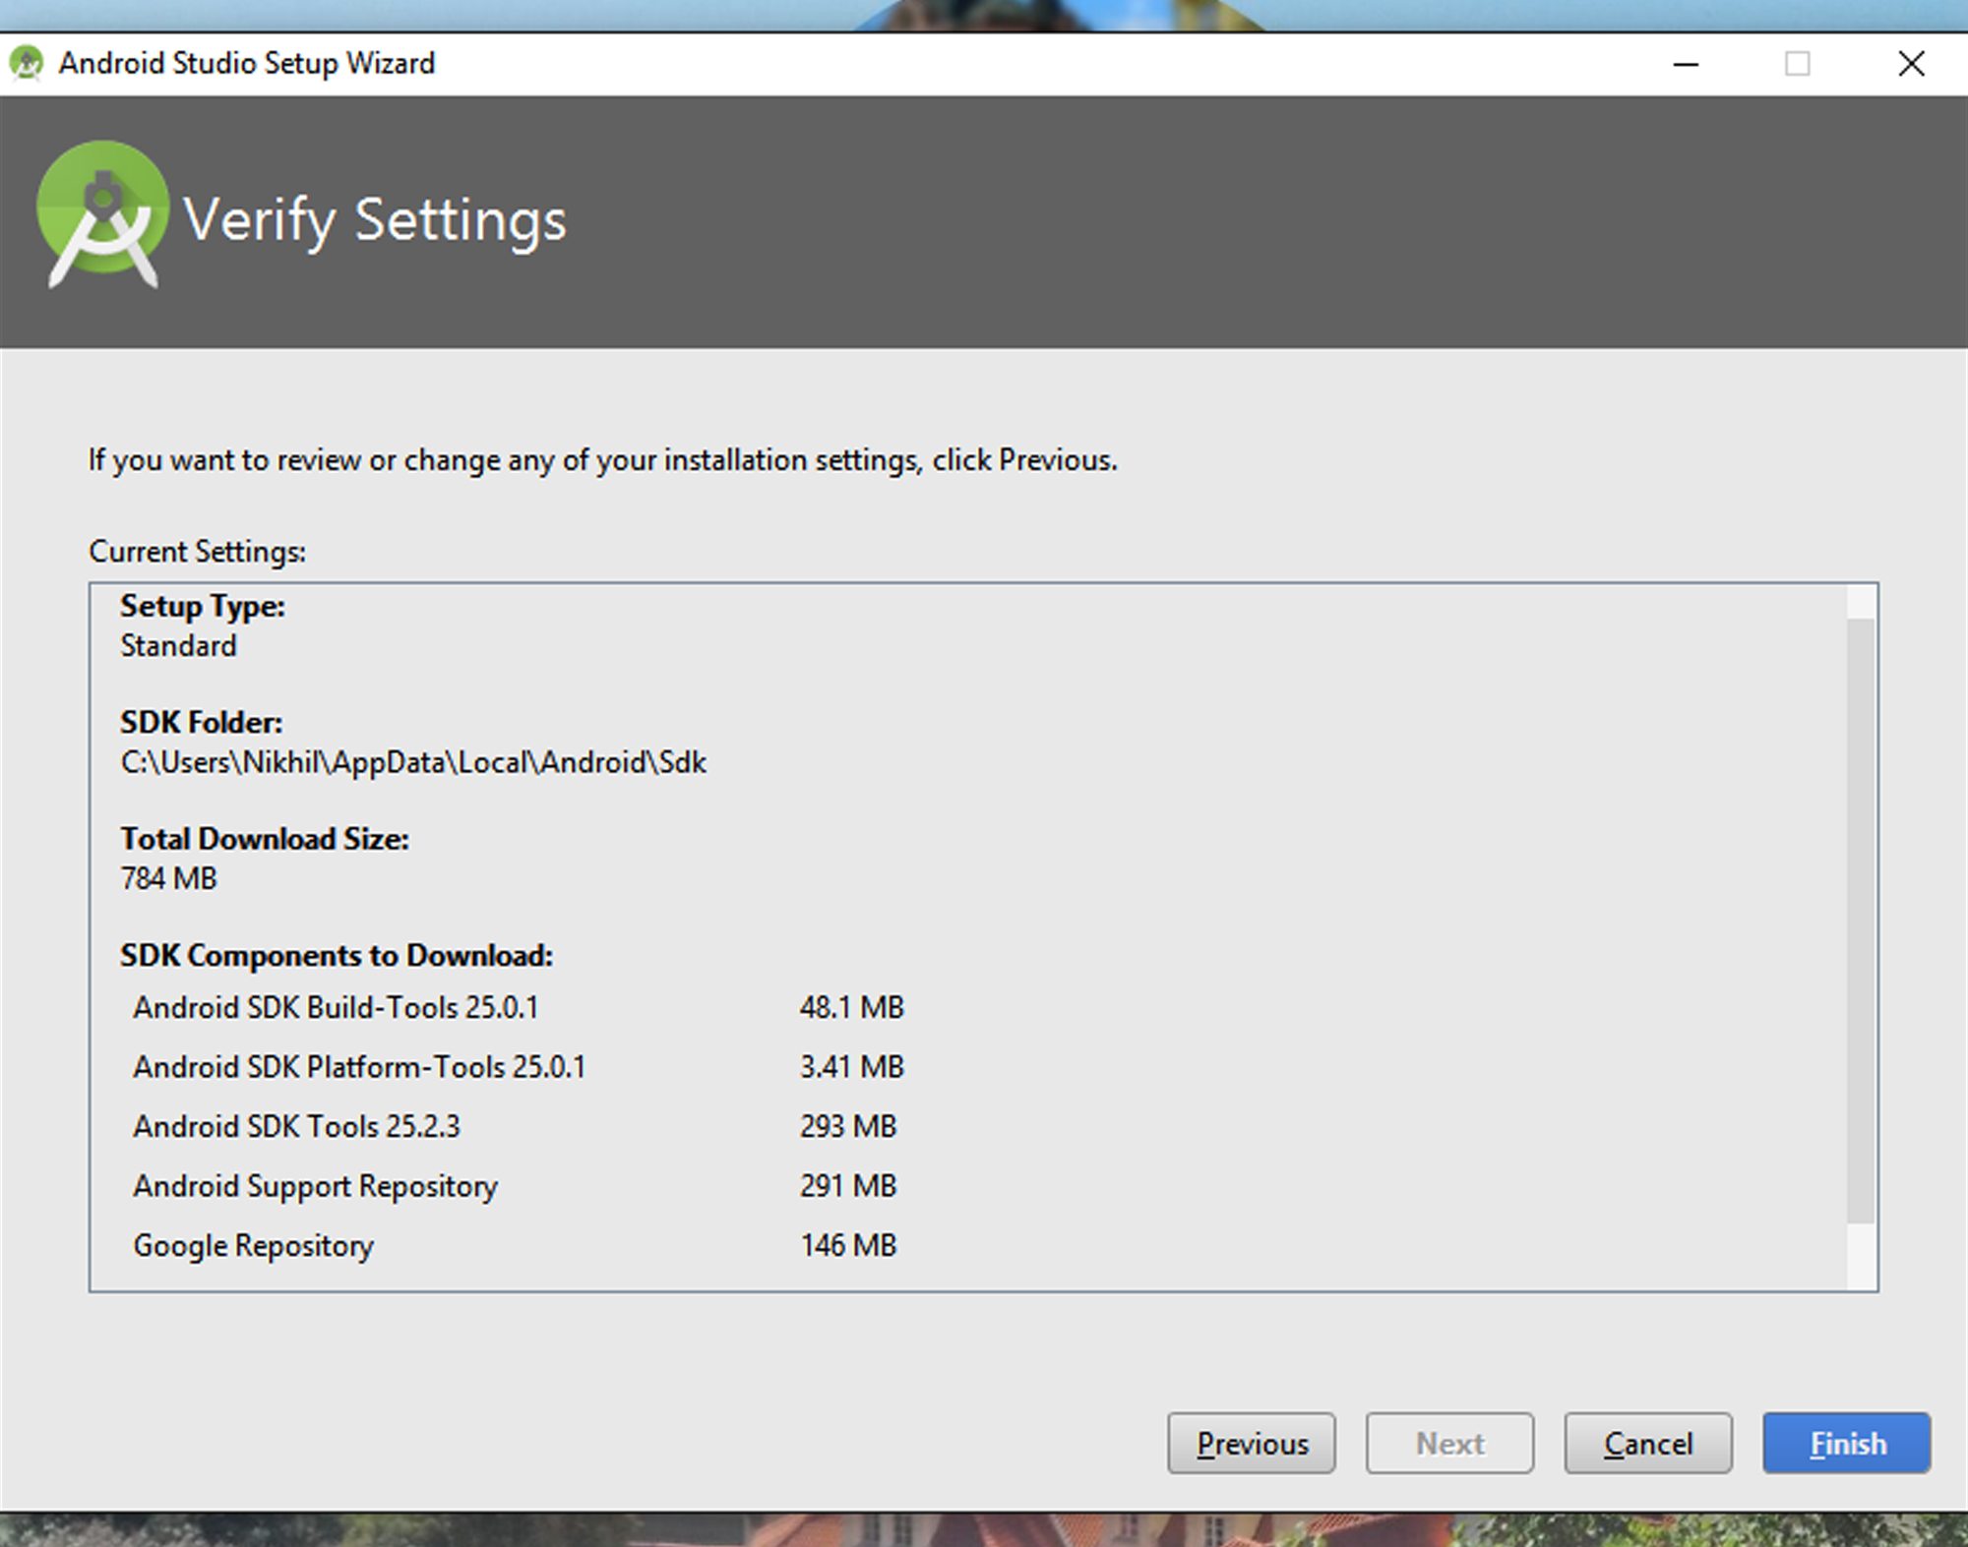Viewport: 1968px width, 1547px height.
Task: Select the Standard setup type value
Action: pyautogui.click(x=178, y=646)
